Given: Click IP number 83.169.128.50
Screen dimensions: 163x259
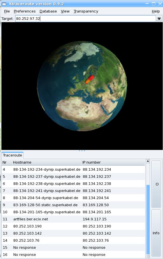Looking at the screenshot, I should click(96, 205).
